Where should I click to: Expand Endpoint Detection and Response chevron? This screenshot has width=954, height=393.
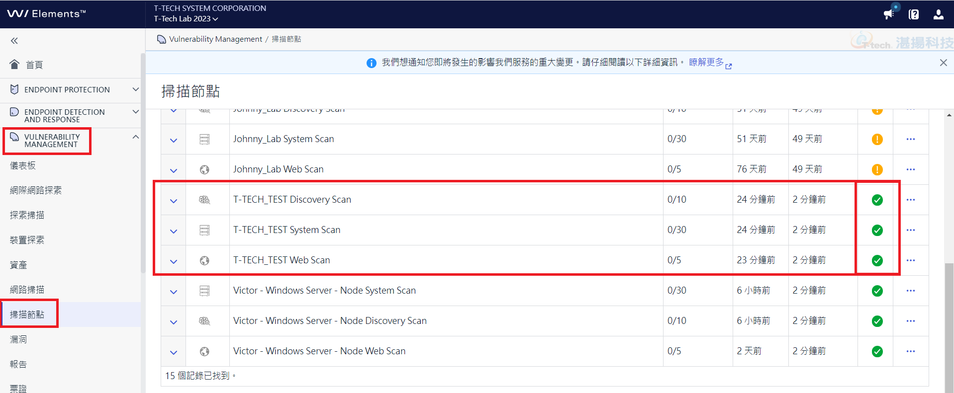tap(135, 112)
